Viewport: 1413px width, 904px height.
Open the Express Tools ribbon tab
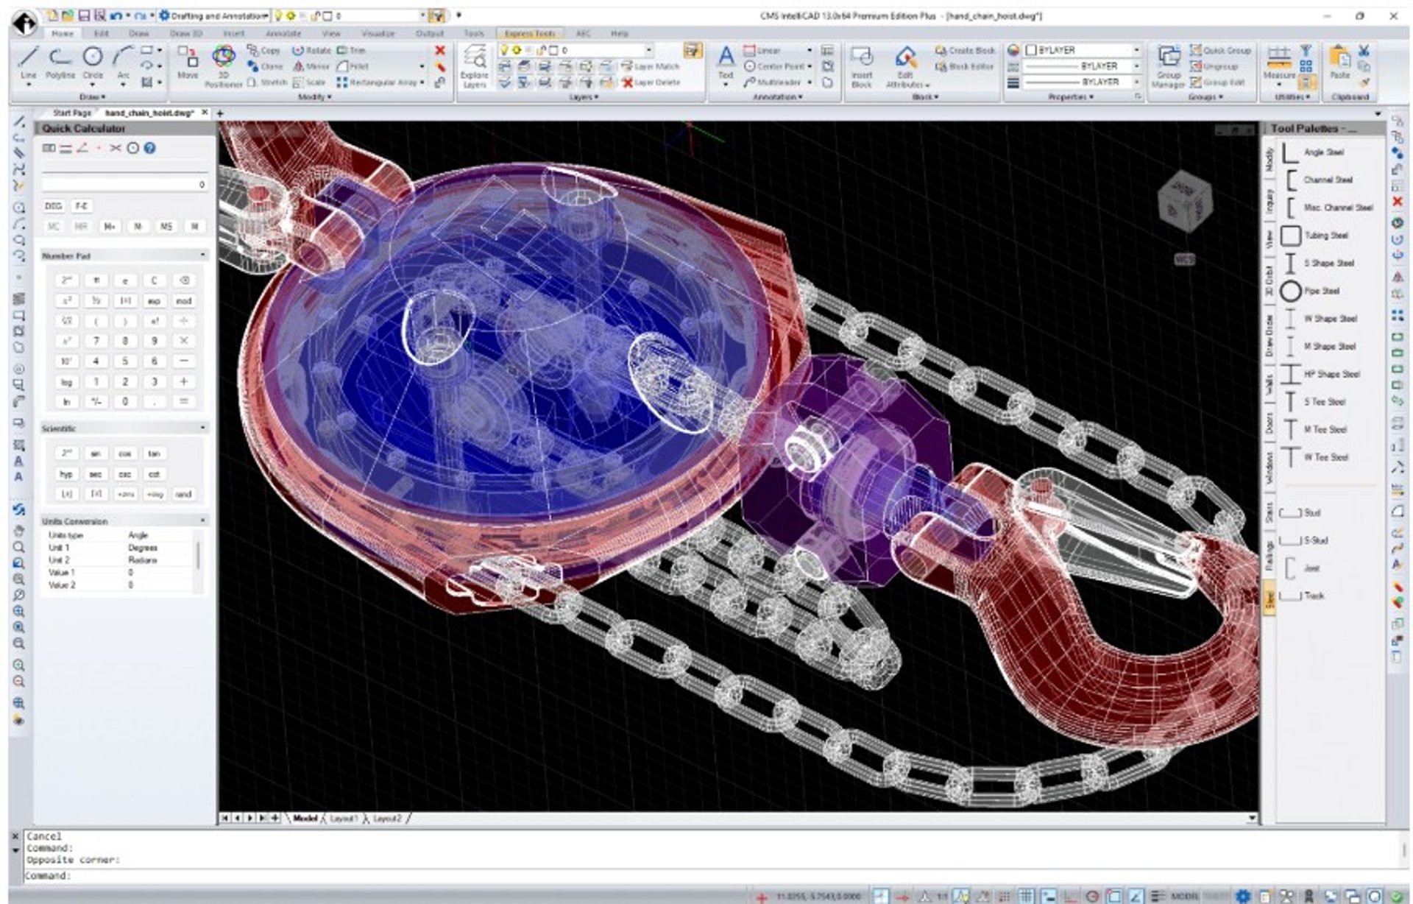[x=529, y=33]
